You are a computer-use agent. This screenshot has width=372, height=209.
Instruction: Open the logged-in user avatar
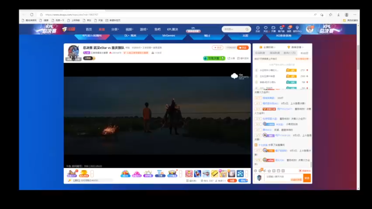click(x=309, y=29)
